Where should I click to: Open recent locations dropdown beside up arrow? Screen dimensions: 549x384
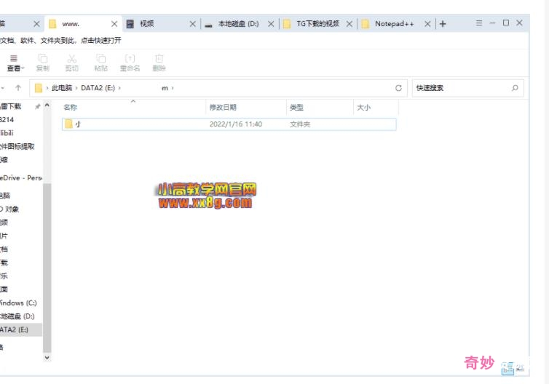pyautogui.click(x=3, y=88)
